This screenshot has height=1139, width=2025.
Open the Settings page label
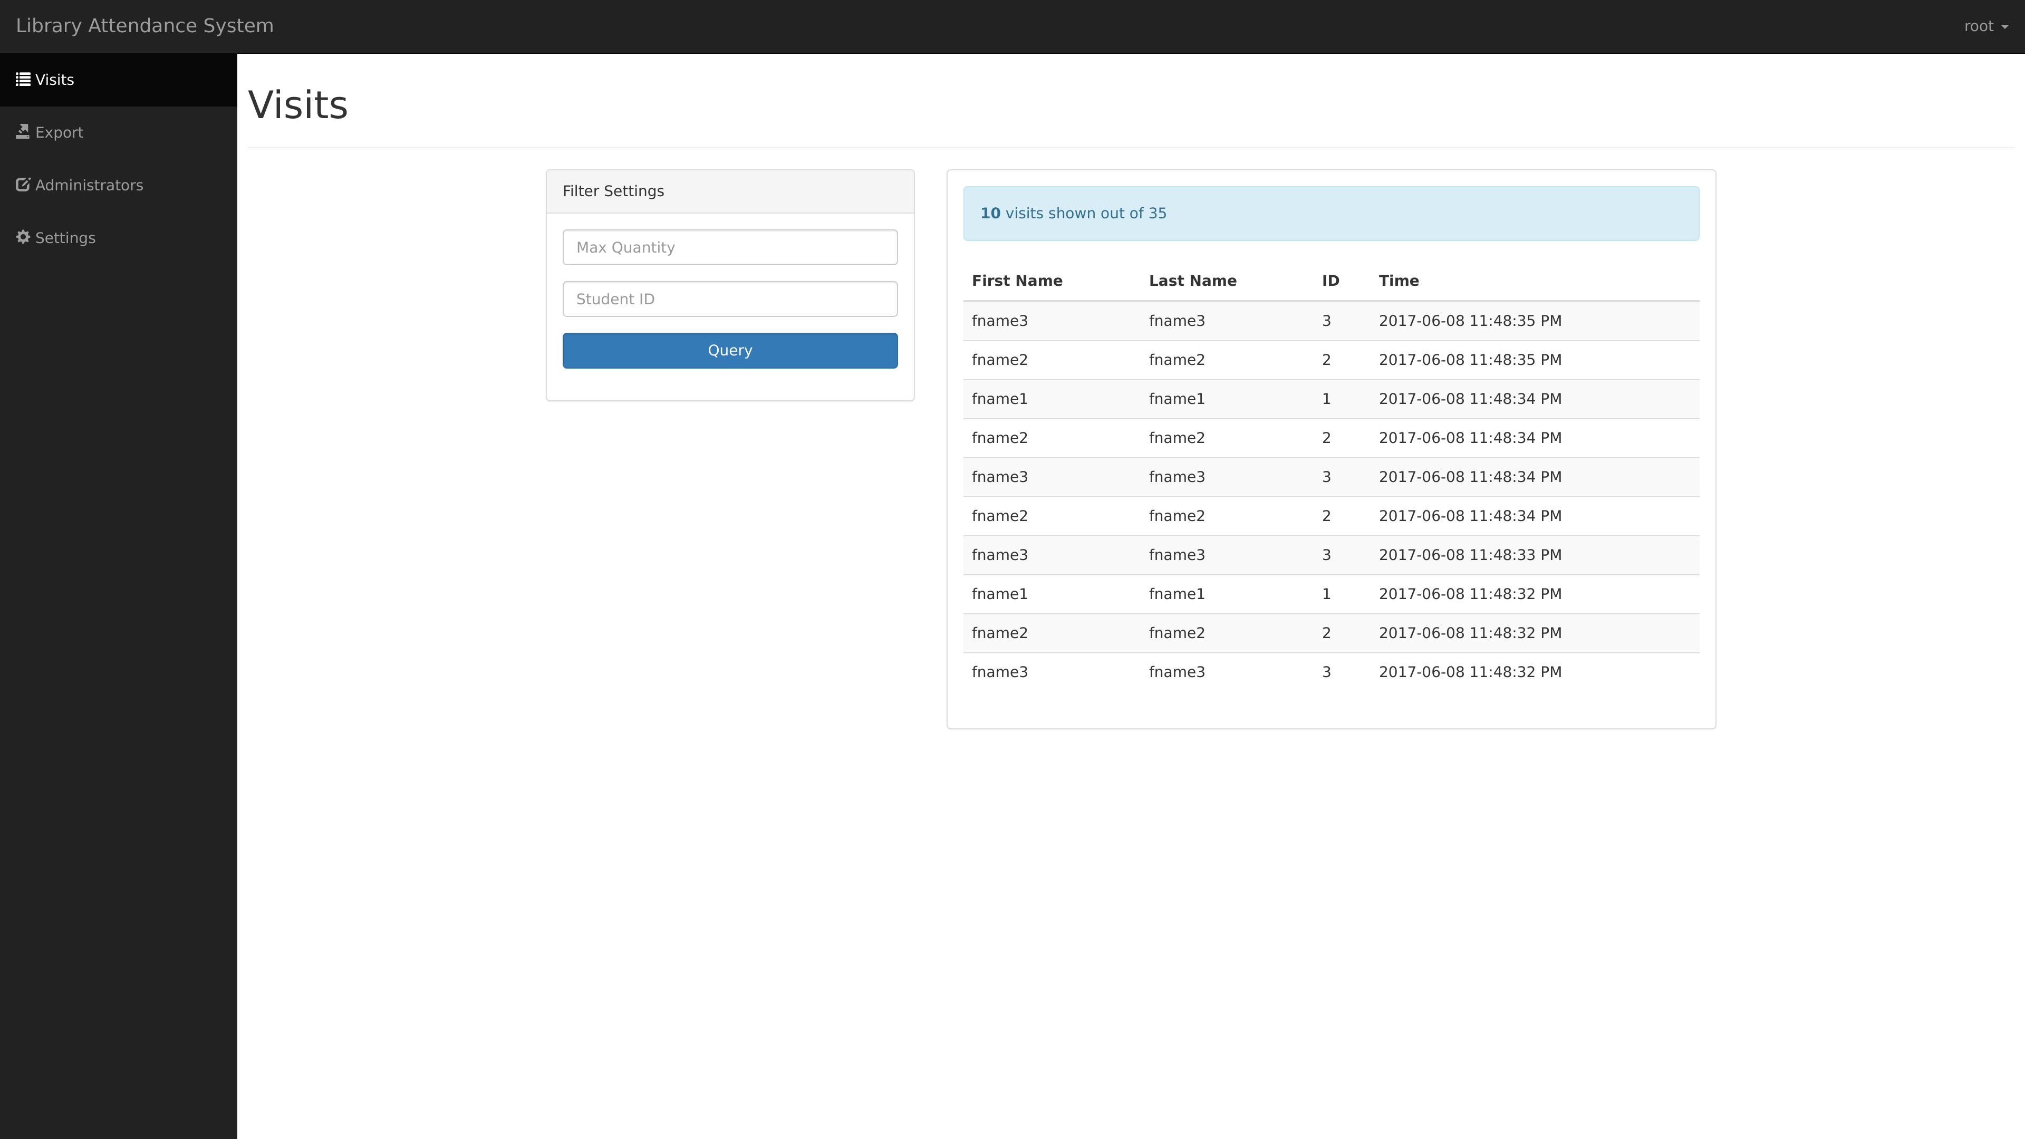pos(65,237)
